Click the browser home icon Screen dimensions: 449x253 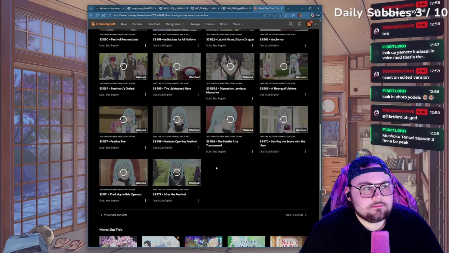coord(103,15)
